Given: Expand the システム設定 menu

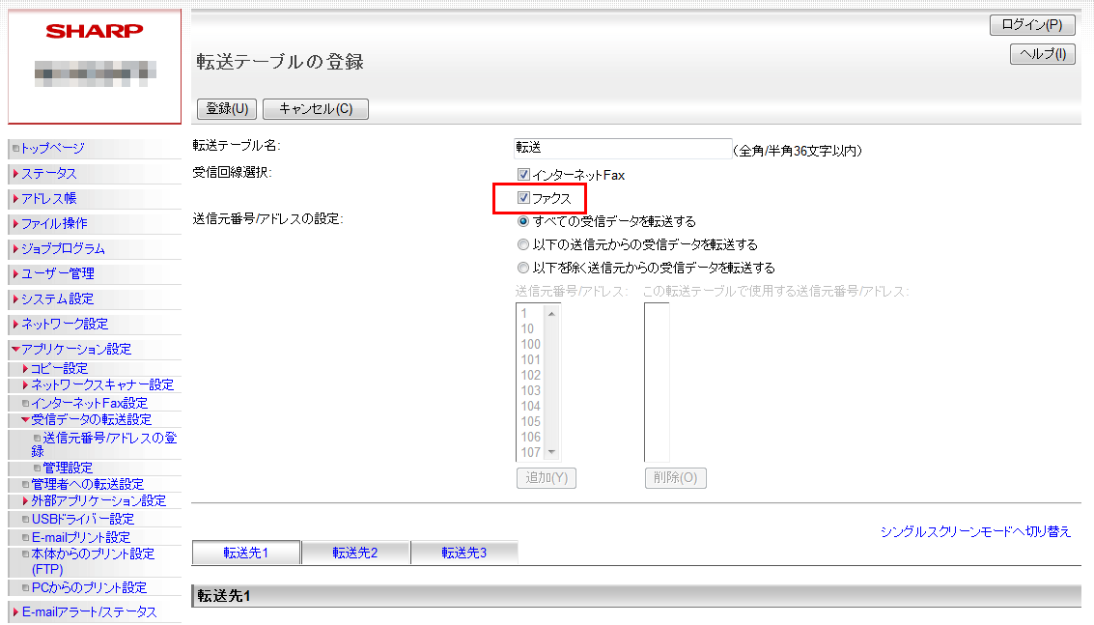Looking at the screenshot, I should 57,298.
